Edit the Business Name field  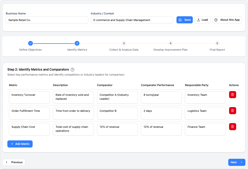47,20
